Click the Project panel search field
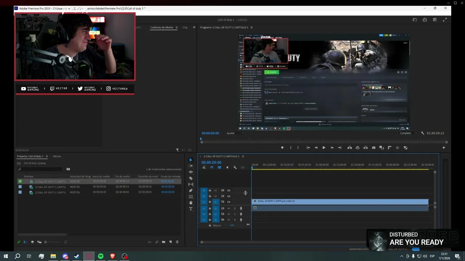465x261 pixels. pos(40,169)
